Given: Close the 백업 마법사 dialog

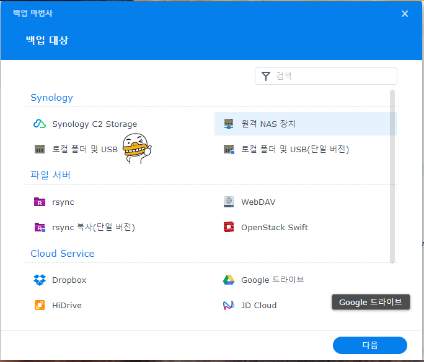Looking at the screenshot, I should pyautogui.click(x=405, y=14).
